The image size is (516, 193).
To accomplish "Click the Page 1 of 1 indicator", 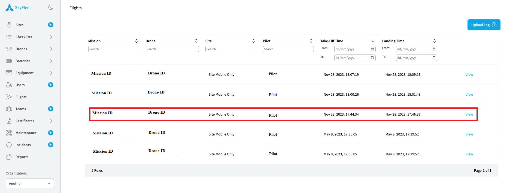I will pyautogui.click(x=482, y=170).
